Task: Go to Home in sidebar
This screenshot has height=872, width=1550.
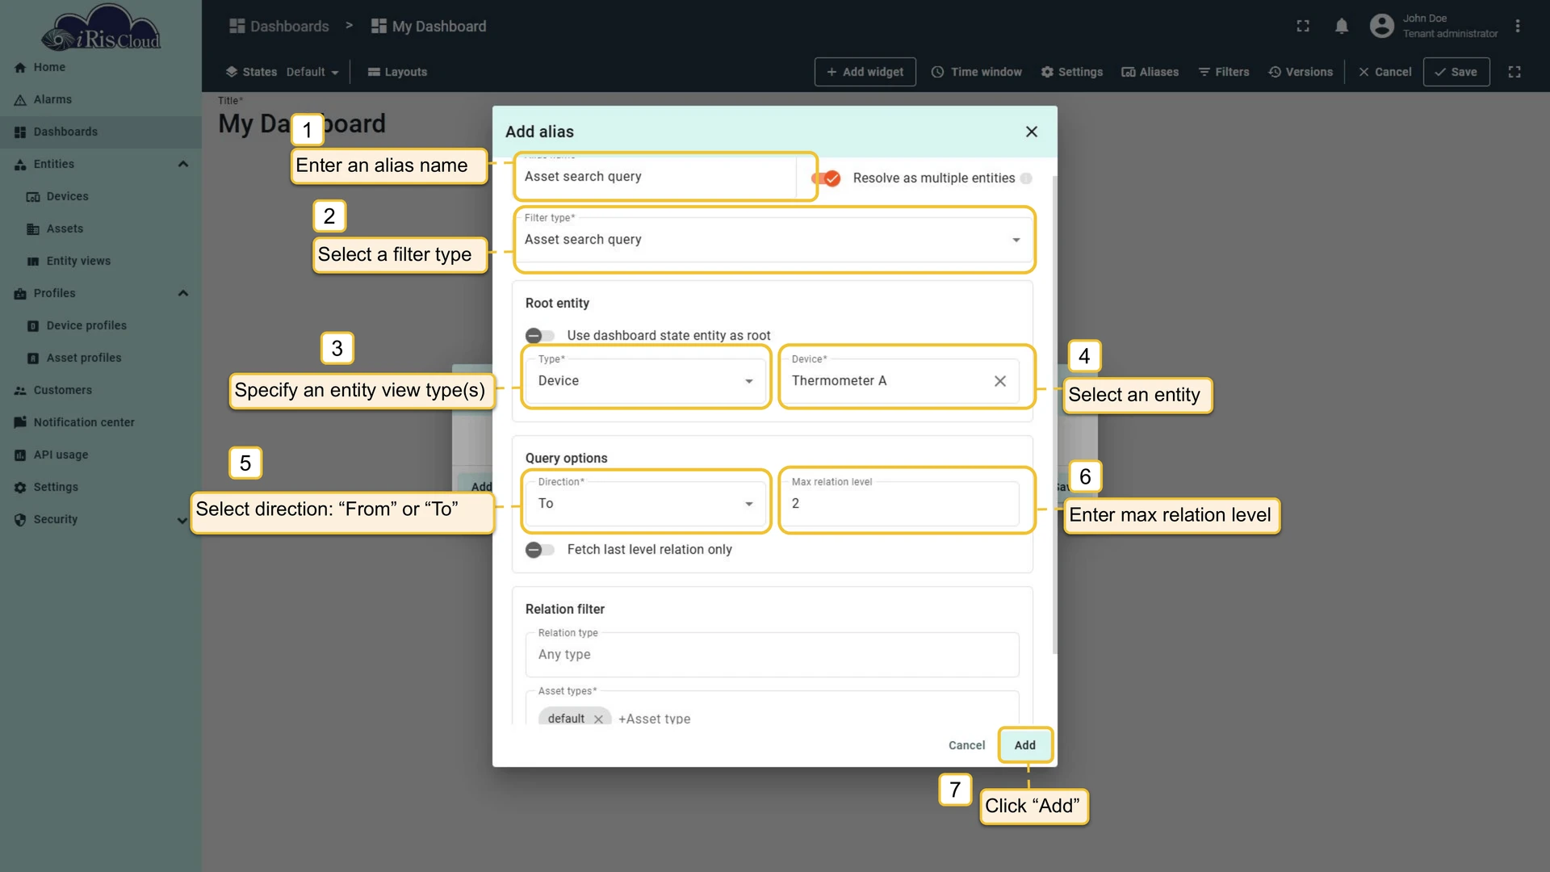Action: pos(49,67)
